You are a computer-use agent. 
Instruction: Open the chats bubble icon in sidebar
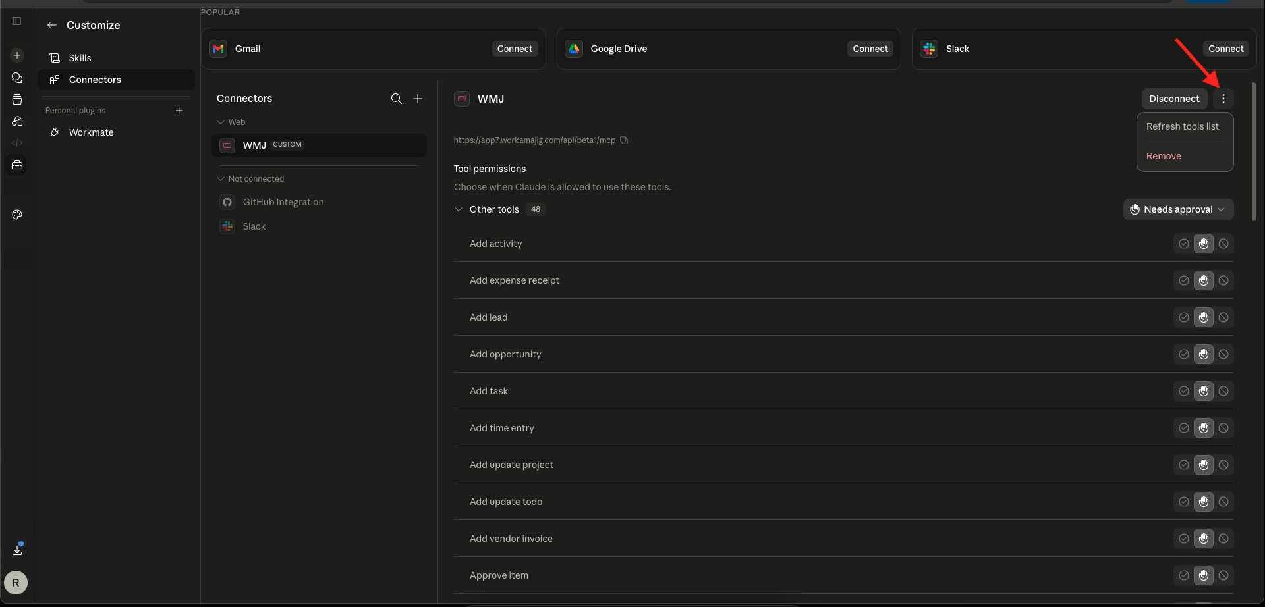[17, 78]
